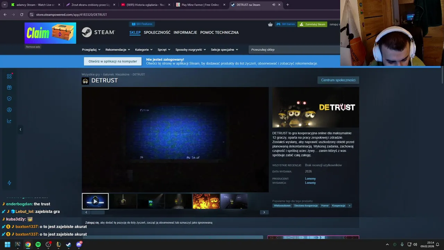Expand the Kategorie dropdown
This screenshot has width=444, height=250.
[144, 50]
